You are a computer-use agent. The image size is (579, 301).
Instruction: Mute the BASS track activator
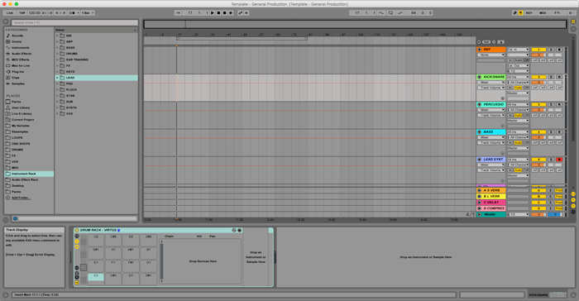[538, 131]
